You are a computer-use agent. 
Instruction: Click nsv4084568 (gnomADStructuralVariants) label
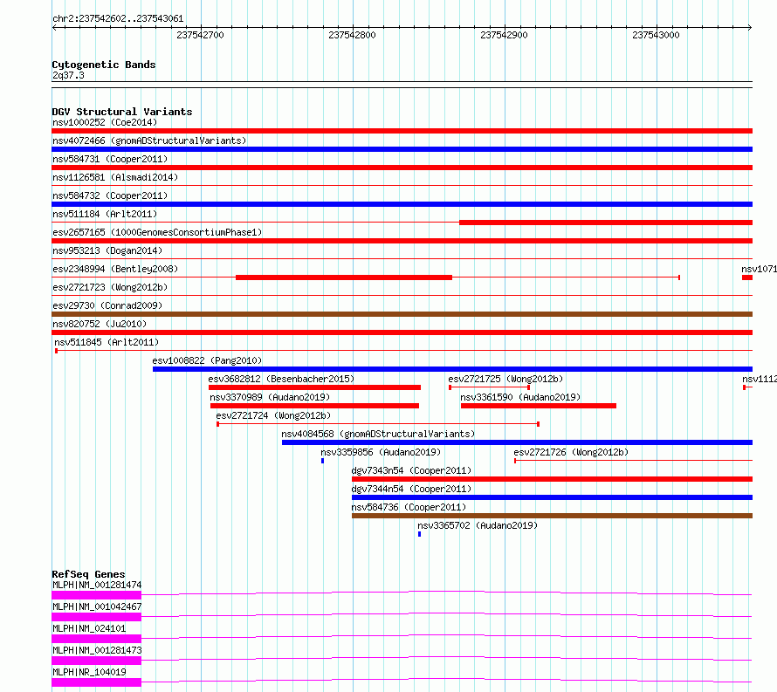[378, 434]
